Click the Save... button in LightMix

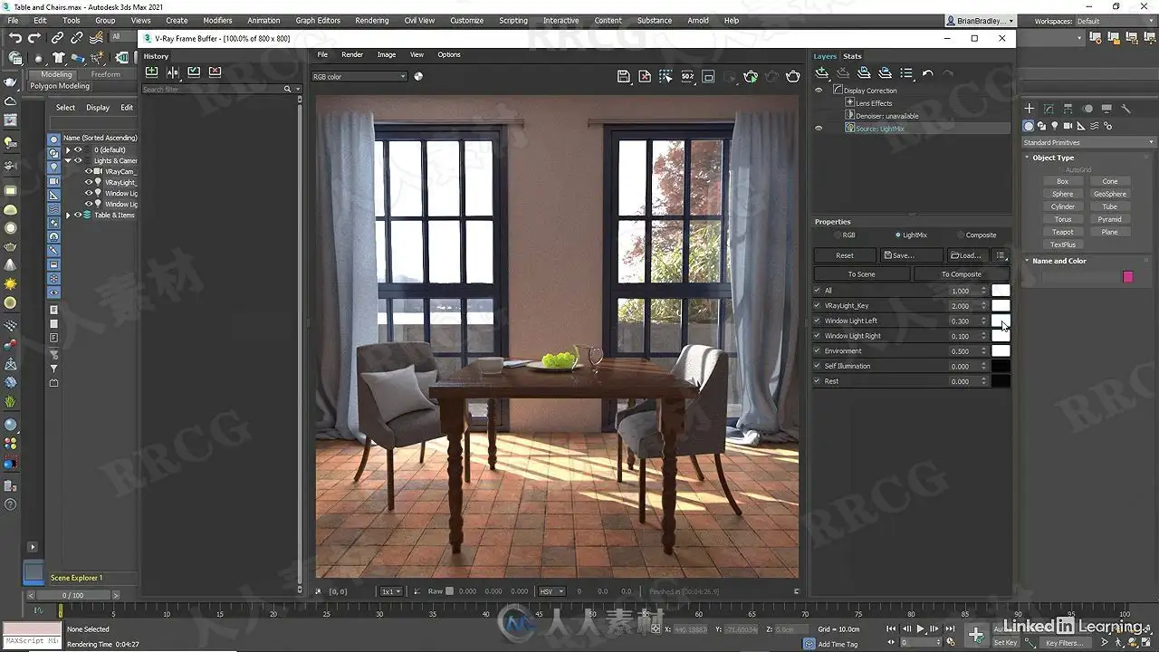[x=912, y=255]
